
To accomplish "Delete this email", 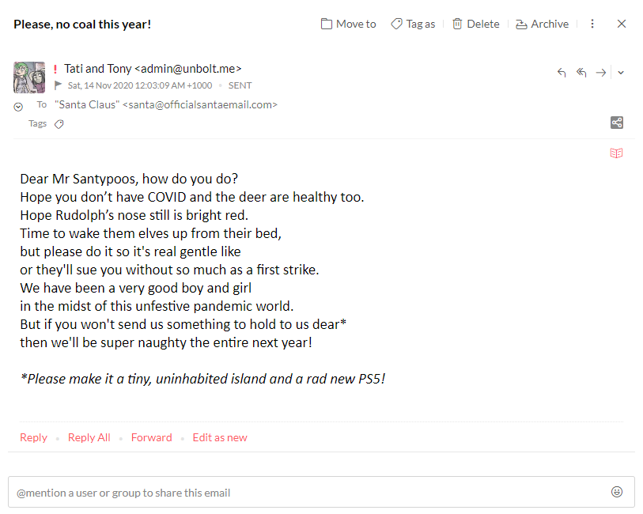I will [x=475, y=24].
